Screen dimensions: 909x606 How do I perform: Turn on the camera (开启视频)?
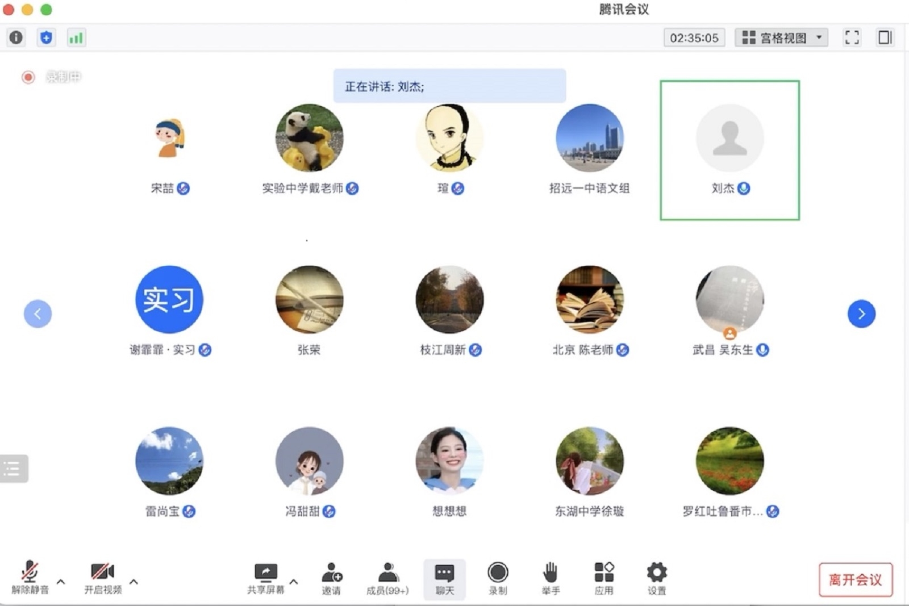coord(103,578)
